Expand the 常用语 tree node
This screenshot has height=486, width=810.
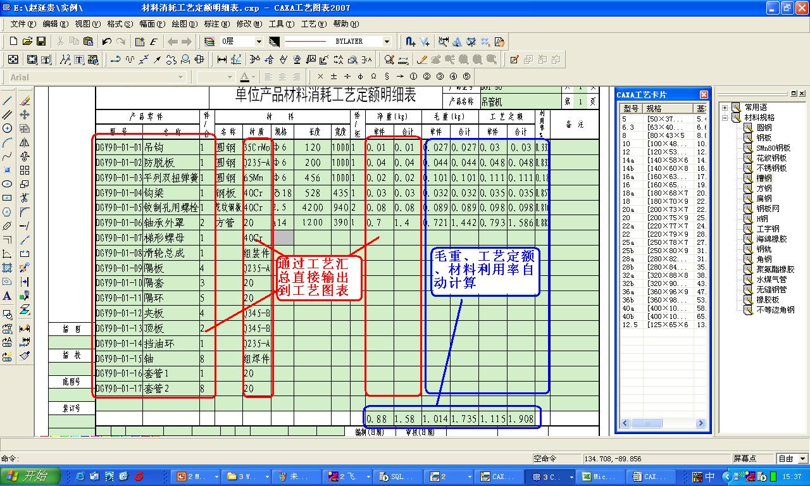(x=725, y=108)
